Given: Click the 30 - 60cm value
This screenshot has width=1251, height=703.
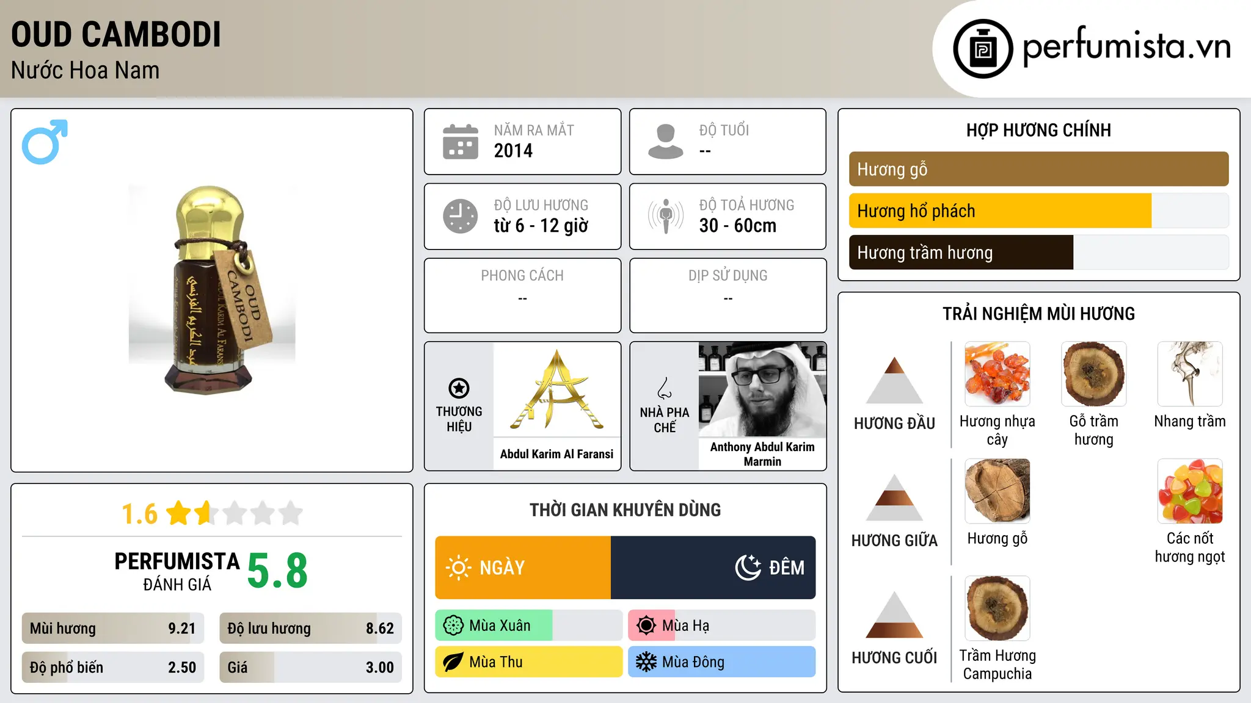Looking at the screenshot, I should coord(737,226).
